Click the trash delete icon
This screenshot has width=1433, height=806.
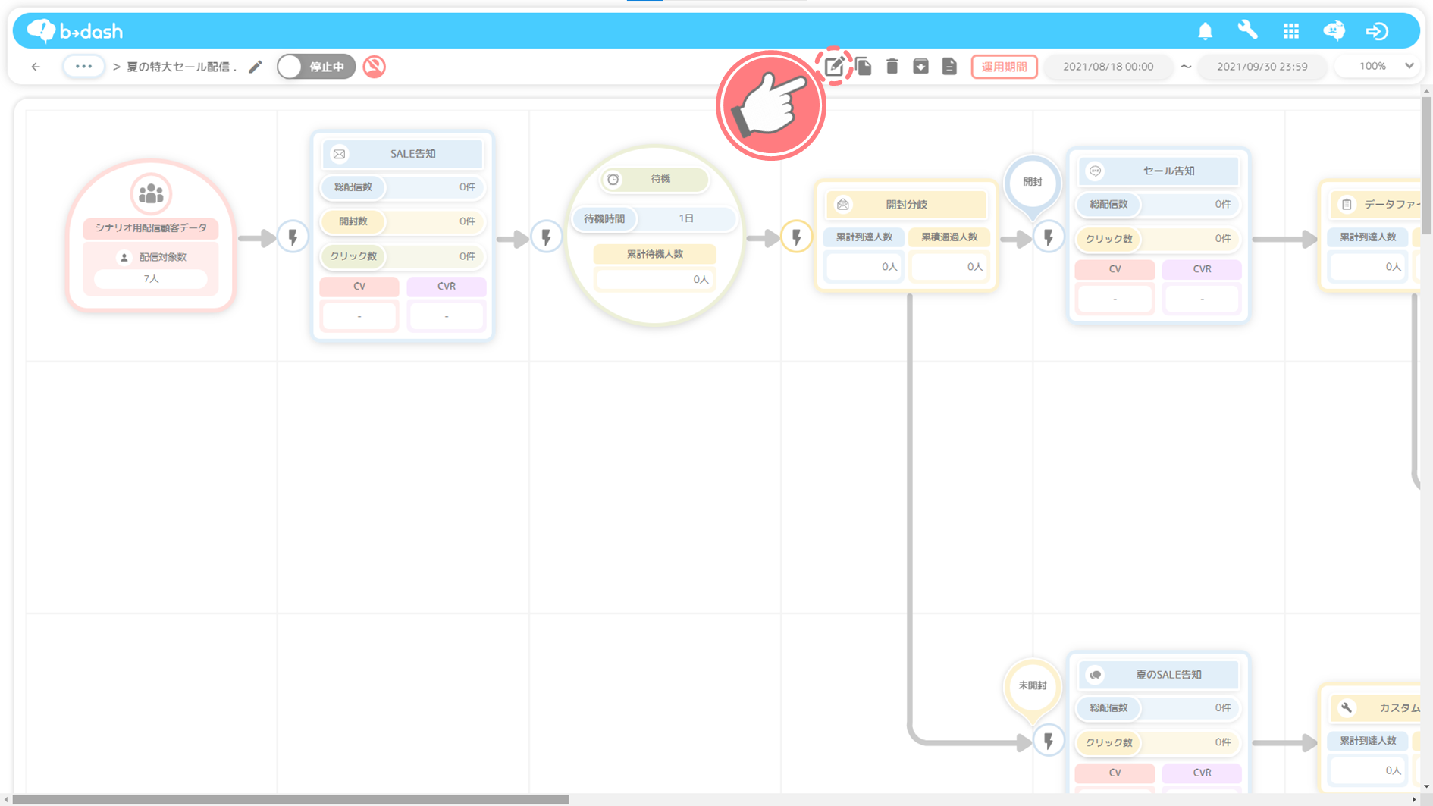[x=892, y=67]
